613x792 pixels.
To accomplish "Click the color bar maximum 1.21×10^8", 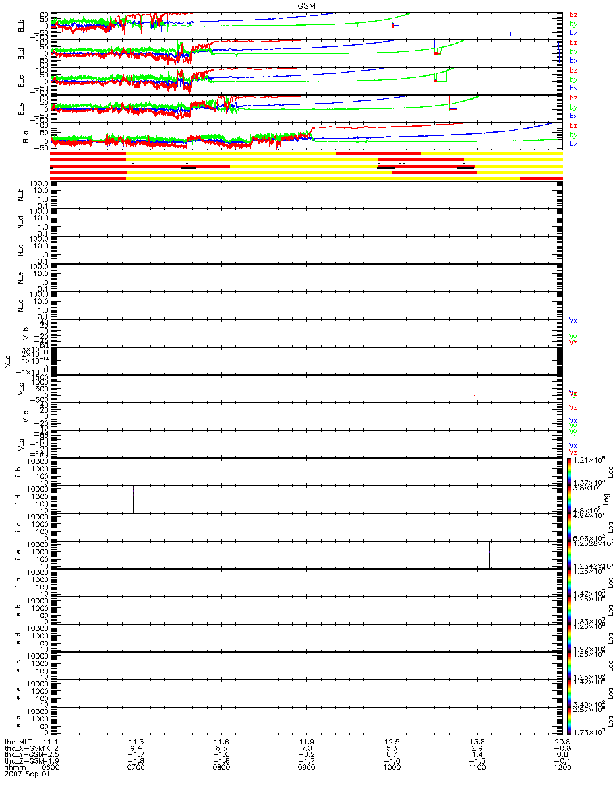I will point(588,459).
